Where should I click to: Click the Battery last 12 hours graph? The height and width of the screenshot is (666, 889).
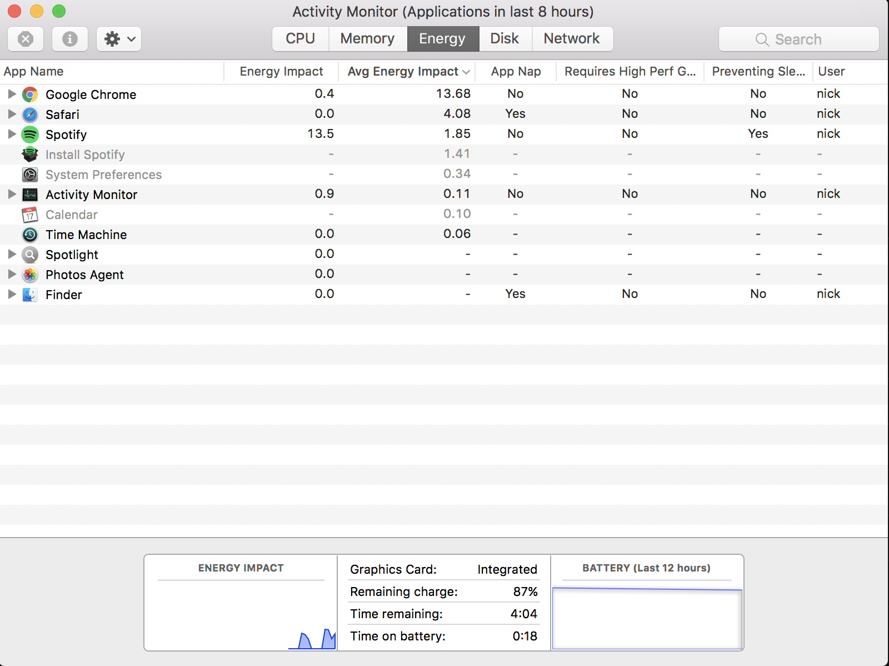point(647,617)
